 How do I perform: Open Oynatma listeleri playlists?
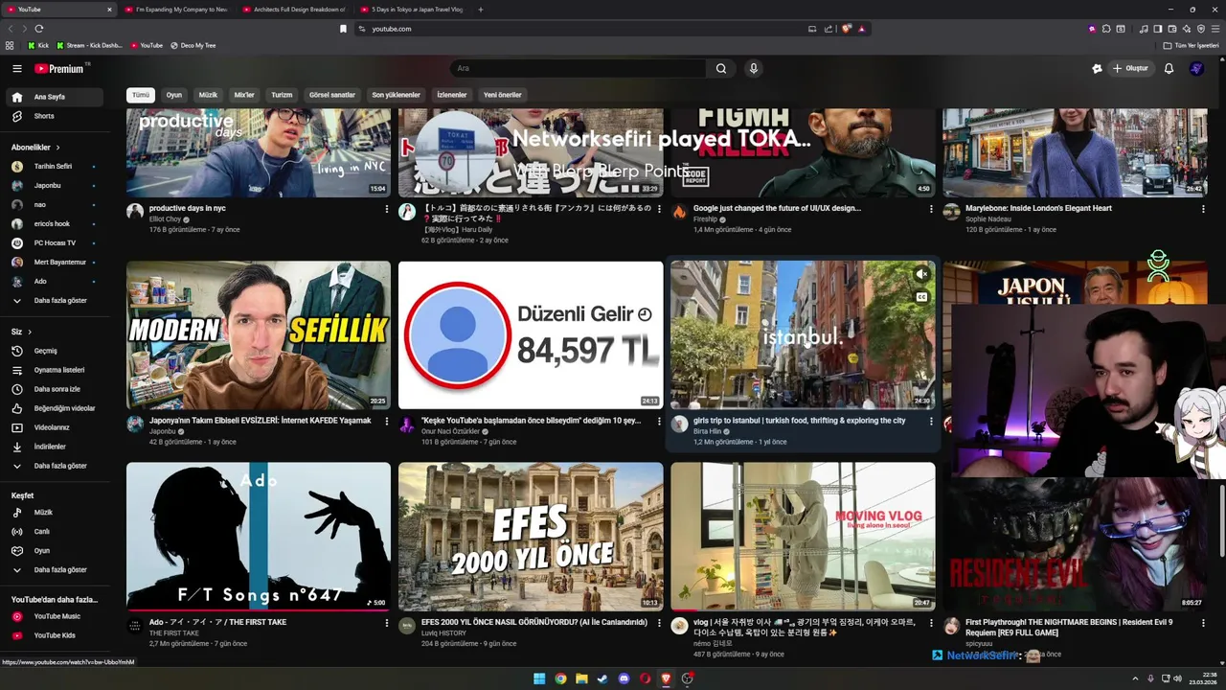(x=56, y=370)
